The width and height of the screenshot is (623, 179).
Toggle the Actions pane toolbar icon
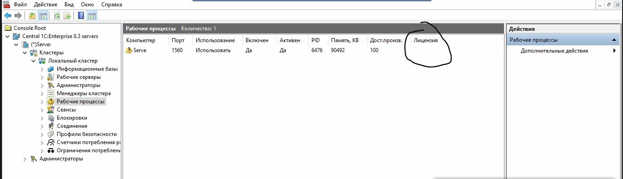pos(92,16)
